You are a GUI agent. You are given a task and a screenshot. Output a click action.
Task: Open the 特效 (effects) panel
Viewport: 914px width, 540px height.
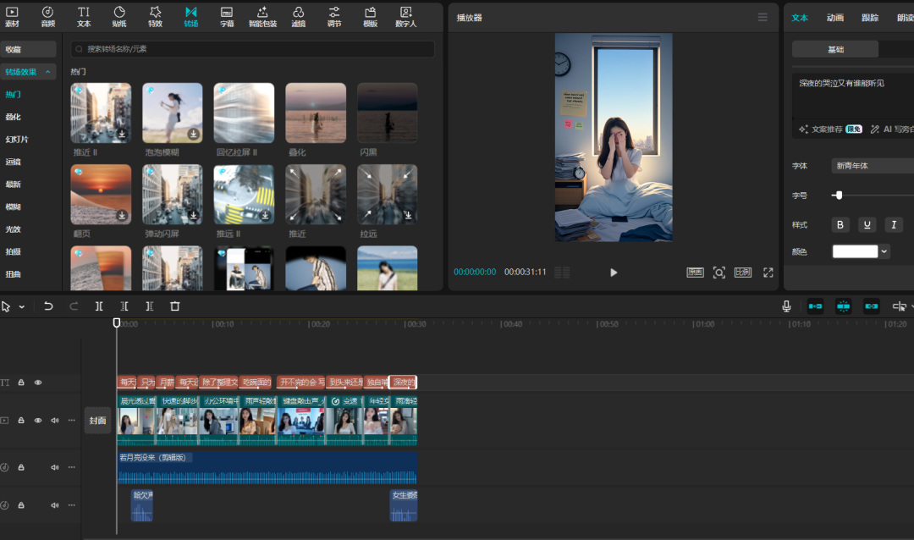tap(155, 16)
